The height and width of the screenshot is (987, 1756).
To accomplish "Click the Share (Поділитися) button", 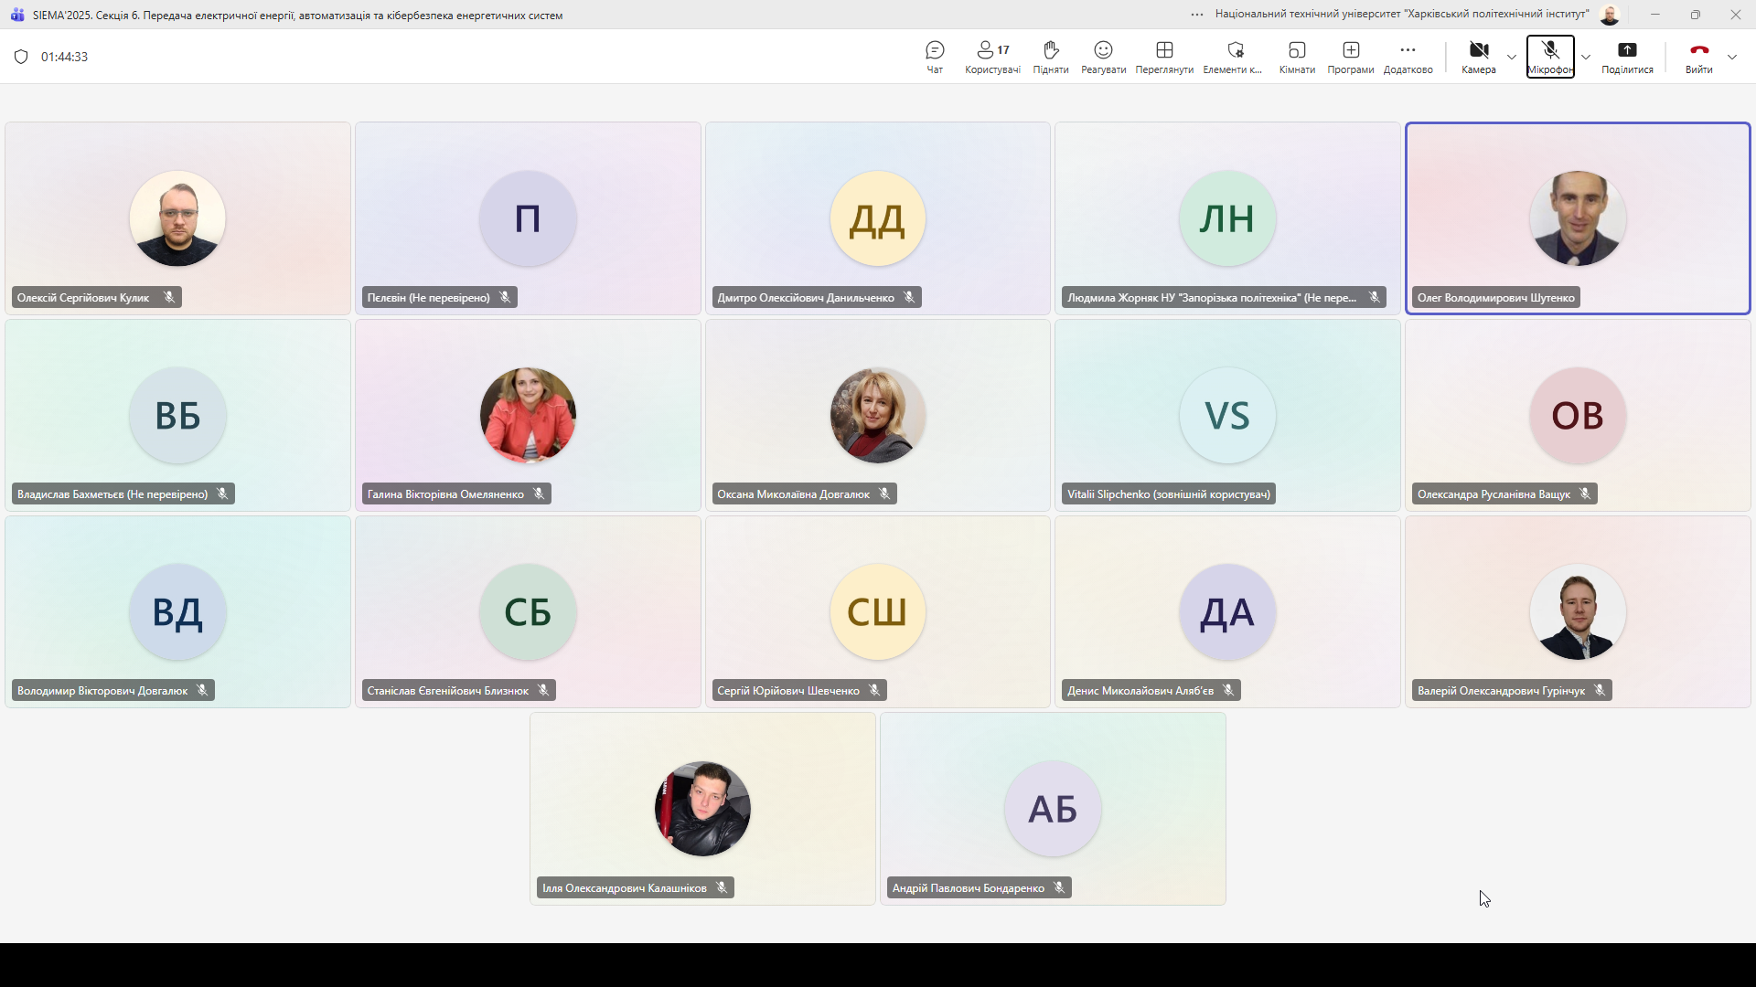I will pyautogui.click(x=1626, y=57).
